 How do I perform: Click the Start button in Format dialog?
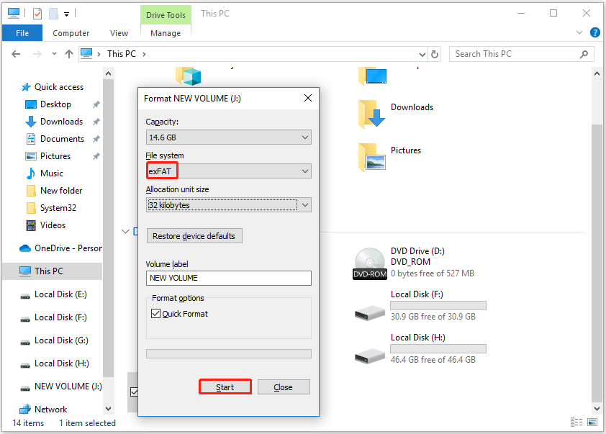point(225,386)
